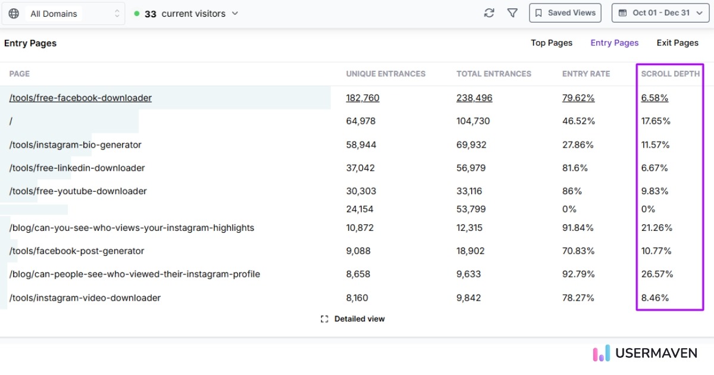
Task: Click the green live visitors dot
Action: (137, 13)
